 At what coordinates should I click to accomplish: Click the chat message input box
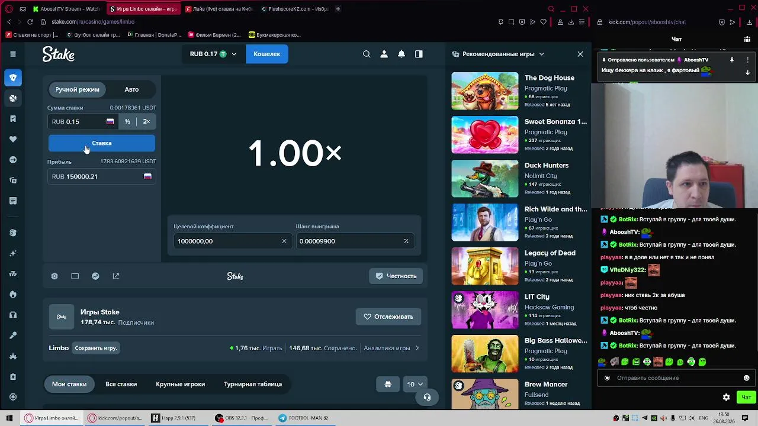coord(677,378)
